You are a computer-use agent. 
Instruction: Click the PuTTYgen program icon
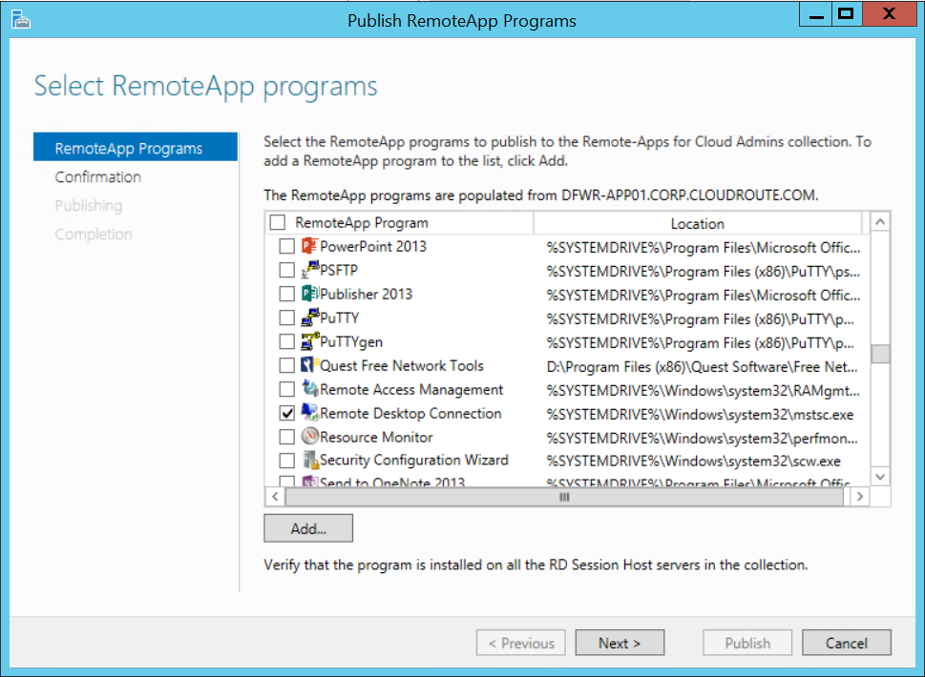pyautogui.click(x=309, y=341)
